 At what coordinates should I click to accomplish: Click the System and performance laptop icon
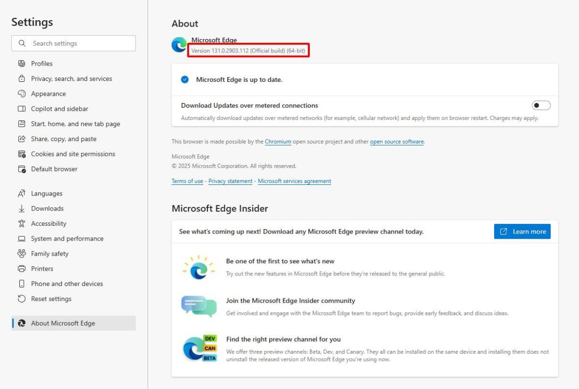click(21, 239)
